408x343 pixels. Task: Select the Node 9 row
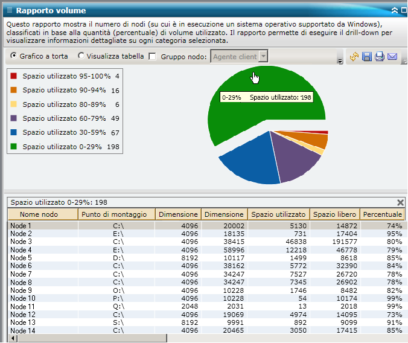click(206, 290)
